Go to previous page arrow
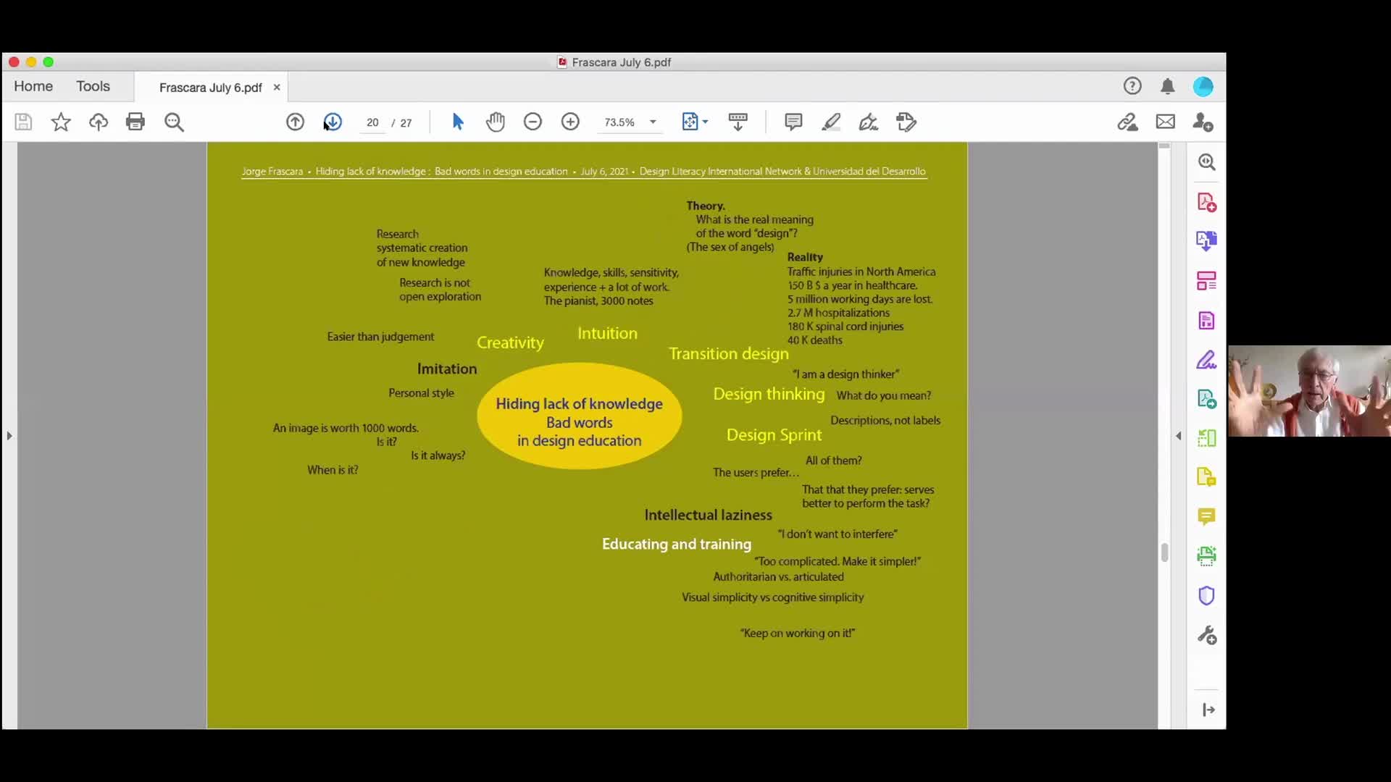Screen dimensions: 1391x782 click(x=295, y=122)
